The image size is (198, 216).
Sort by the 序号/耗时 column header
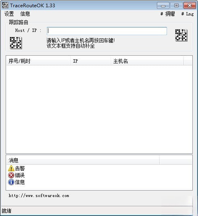(39, 61)
